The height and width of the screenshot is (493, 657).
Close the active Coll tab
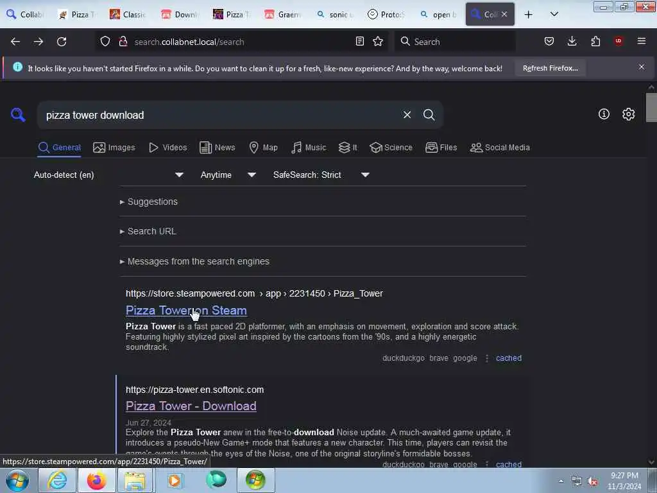pyautogui.click(x=504, y=14)
